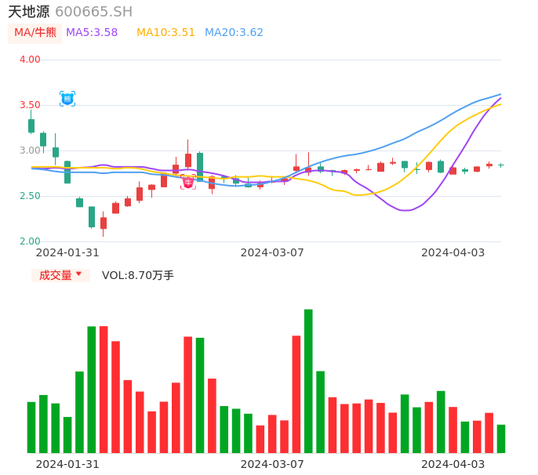
Task: Click the 2024-03-07 date label under the price chart
Action: pyautogui.click(x=271, y=252)
